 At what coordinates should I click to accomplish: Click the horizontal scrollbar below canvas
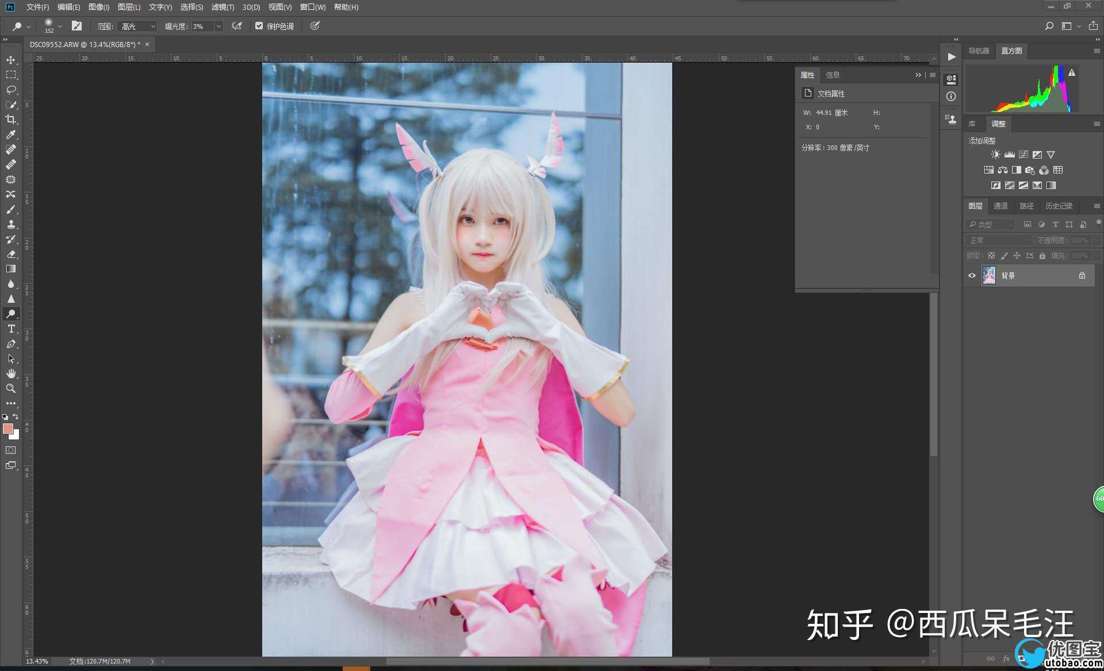coord(546,661)
